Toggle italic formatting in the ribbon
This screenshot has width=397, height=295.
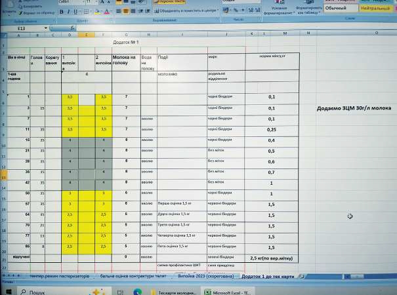[68, 12]
